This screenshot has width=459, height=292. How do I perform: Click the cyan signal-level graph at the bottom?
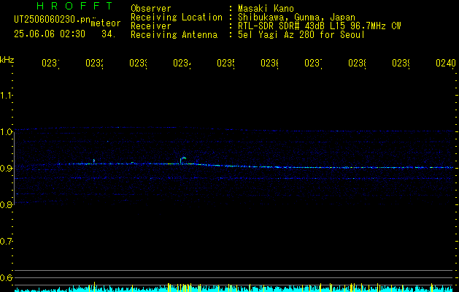tap(234, 288)
